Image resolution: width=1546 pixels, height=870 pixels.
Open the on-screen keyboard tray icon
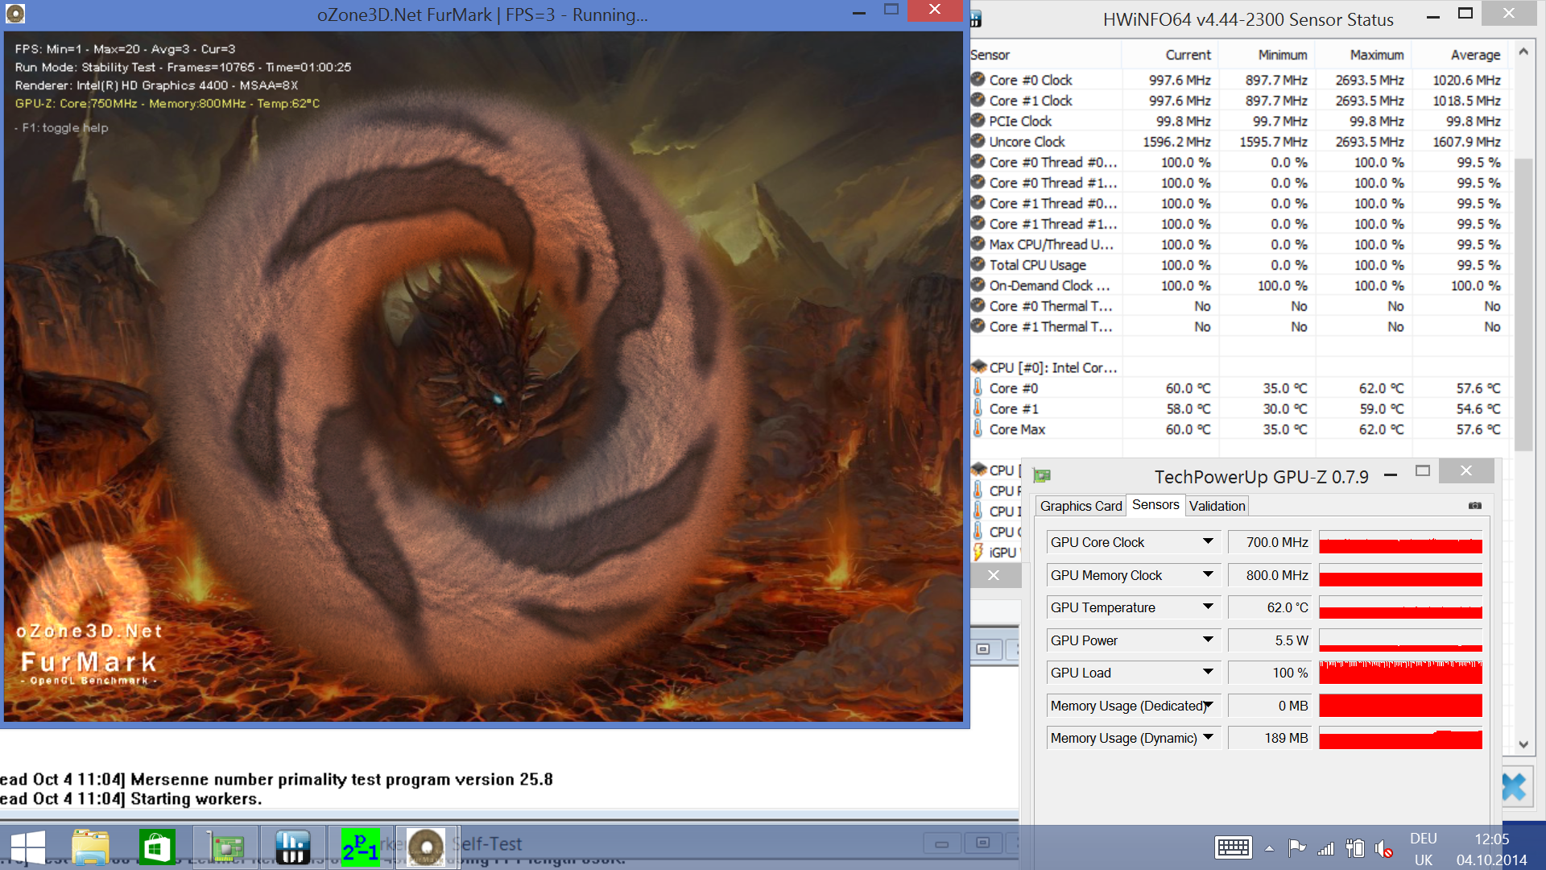(1233, 847)
